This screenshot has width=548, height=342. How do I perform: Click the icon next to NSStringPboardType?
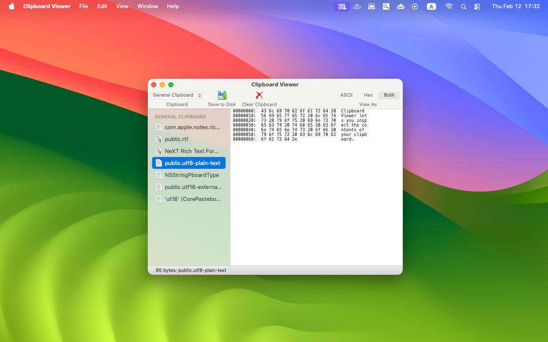(x=159, y=174)
